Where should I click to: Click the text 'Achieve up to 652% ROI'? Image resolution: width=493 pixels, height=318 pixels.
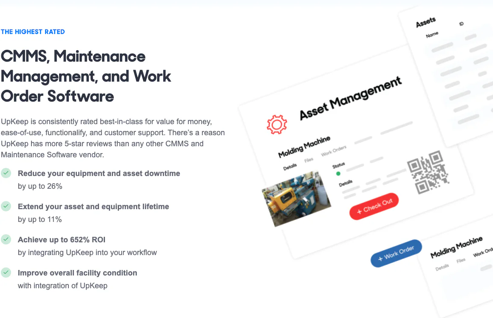tap(61, 240)
